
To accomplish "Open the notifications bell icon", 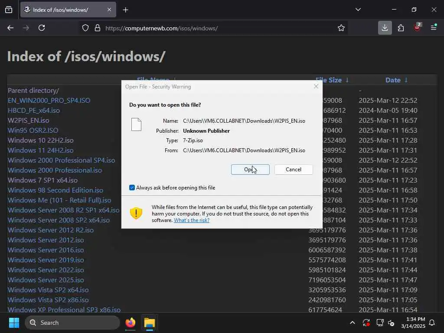I will click(432, 323).
